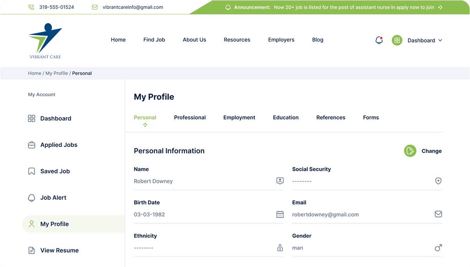Open the Dashboard dropdown in the header

pos(425,40)
